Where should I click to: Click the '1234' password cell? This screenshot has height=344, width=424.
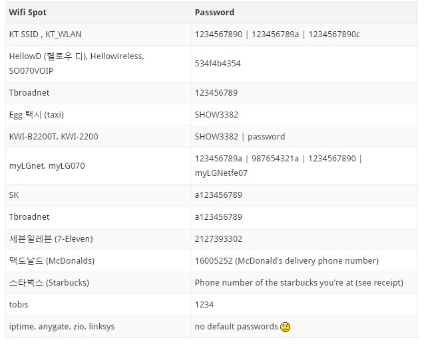204,305
